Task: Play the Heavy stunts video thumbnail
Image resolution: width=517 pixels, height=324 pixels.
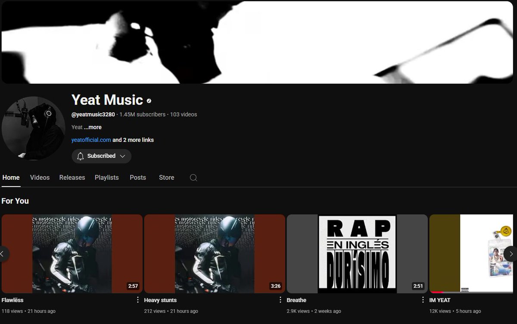Action: 215,254
